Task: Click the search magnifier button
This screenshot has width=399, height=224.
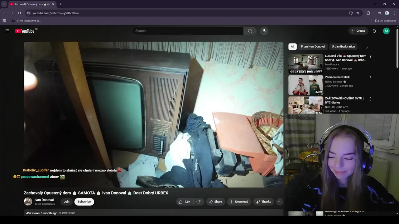Action: point(250,31)
